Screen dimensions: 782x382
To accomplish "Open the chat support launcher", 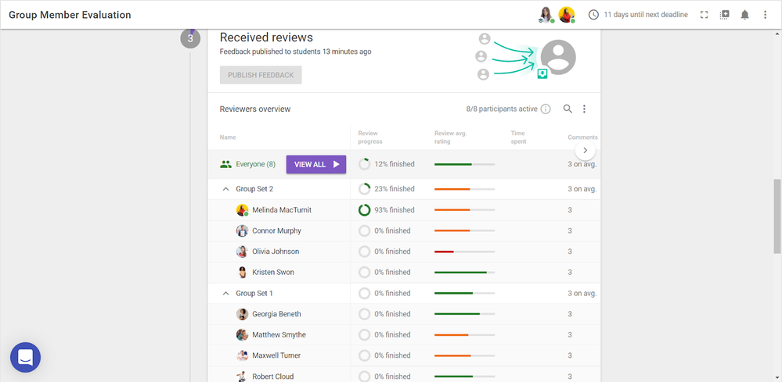I will tap(25, 357).
